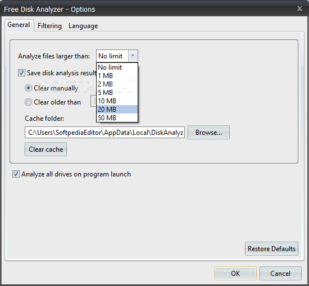Toggle Analyze all drives on program launch
The height and width of the screenshot is (286, 309).
click(x=16, y=174)
